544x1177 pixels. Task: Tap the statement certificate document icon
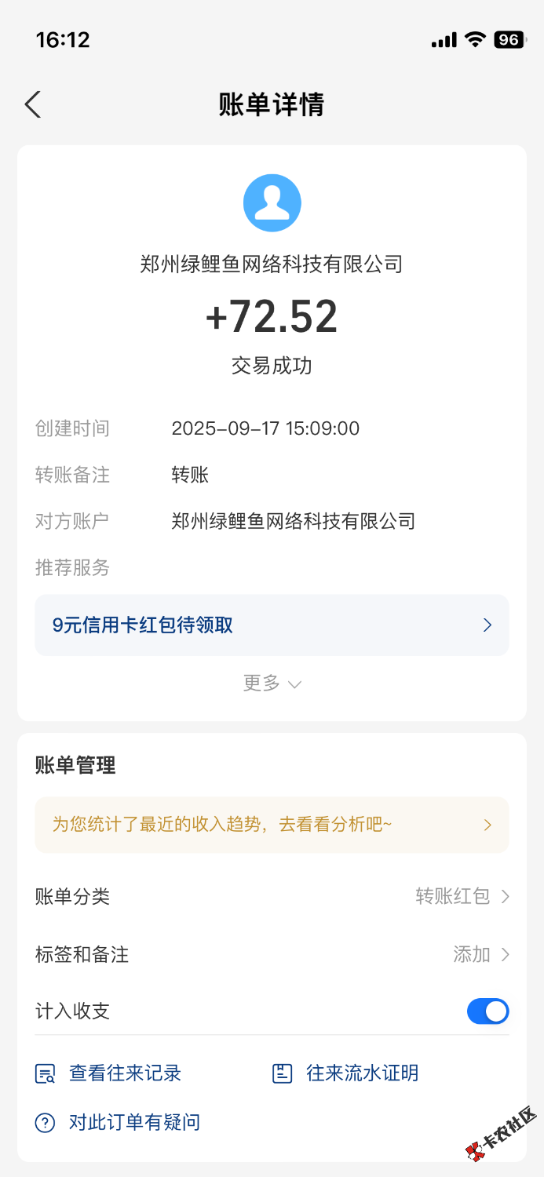click(282, 1073)
